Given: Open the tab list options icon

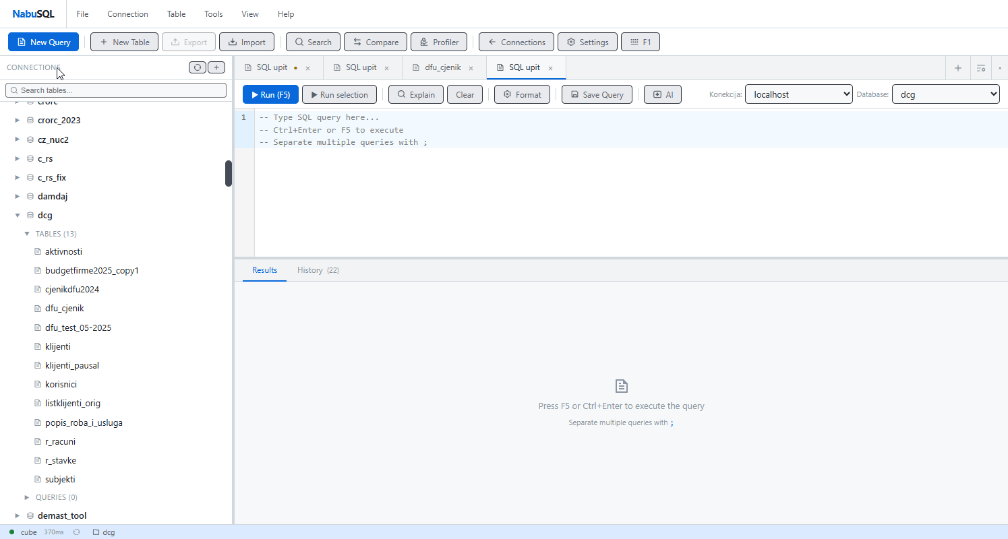Looking at the screenshot, I should click(981, 68).
